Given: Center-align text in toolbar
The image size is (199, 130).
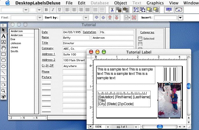Looking at the screenshot, I should click(74, 10).
